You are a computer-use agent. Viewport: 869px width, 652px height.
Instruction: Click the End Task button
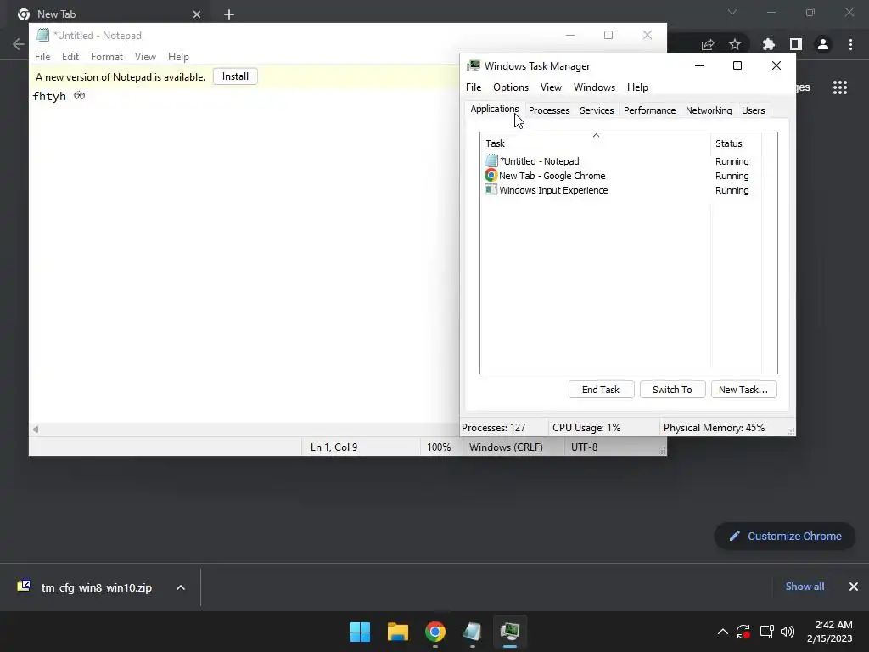click(601, 389)
